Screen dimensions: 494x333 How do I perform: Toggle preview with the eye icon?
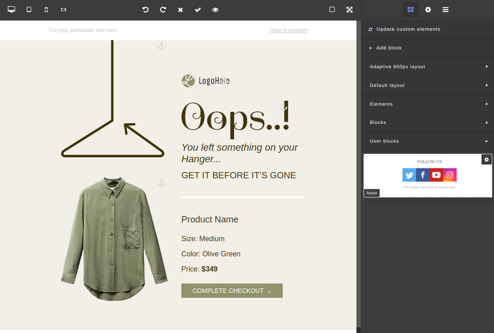coord(215,10)
